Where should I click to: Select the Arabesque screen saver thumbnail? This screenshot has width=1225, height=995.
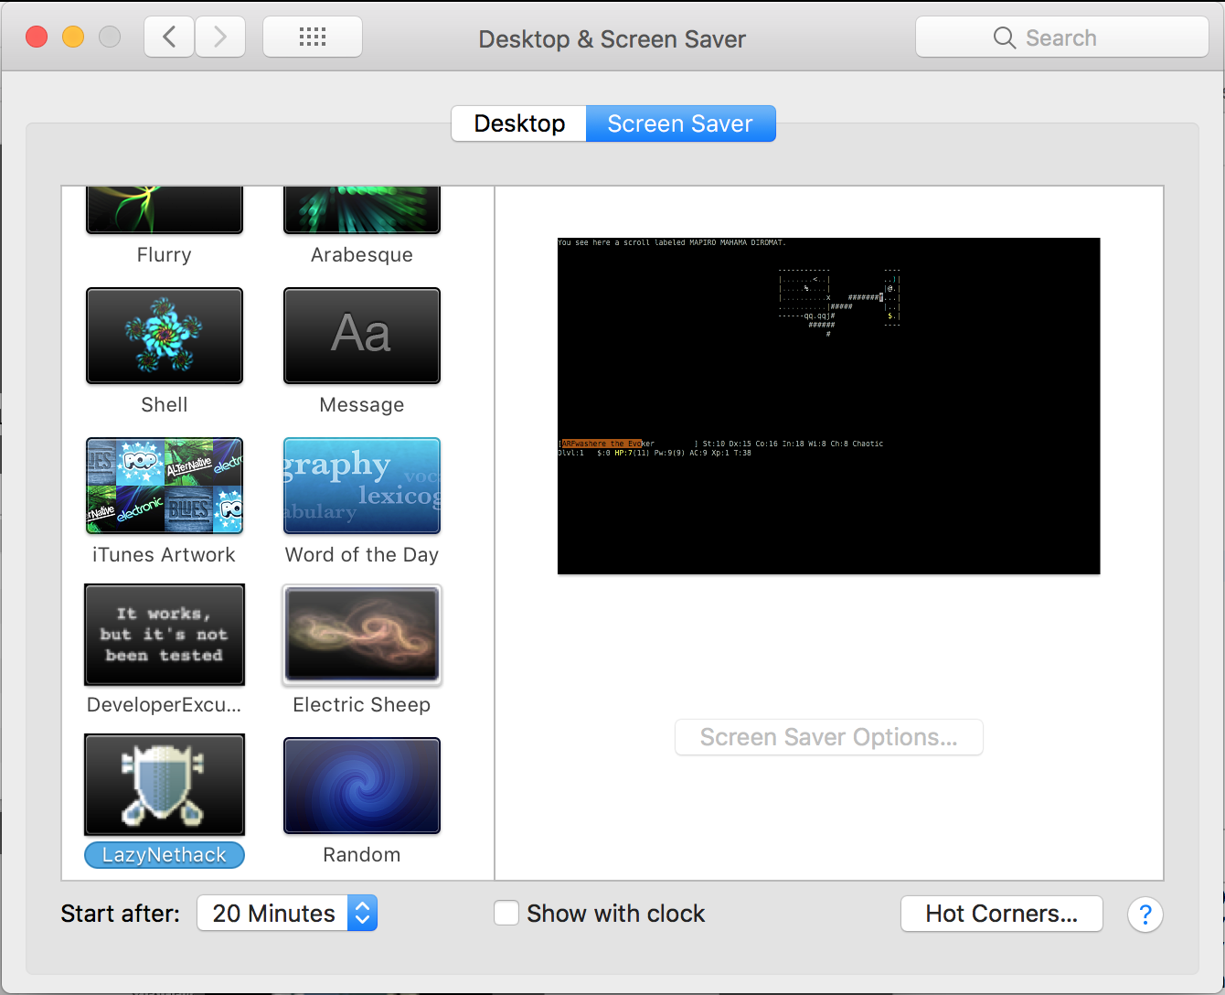coord(362,209)
